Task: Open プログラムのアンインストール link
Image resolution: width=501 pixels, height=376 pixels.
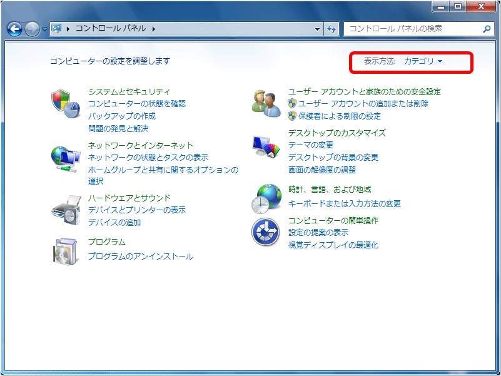Action: [141, 256]
